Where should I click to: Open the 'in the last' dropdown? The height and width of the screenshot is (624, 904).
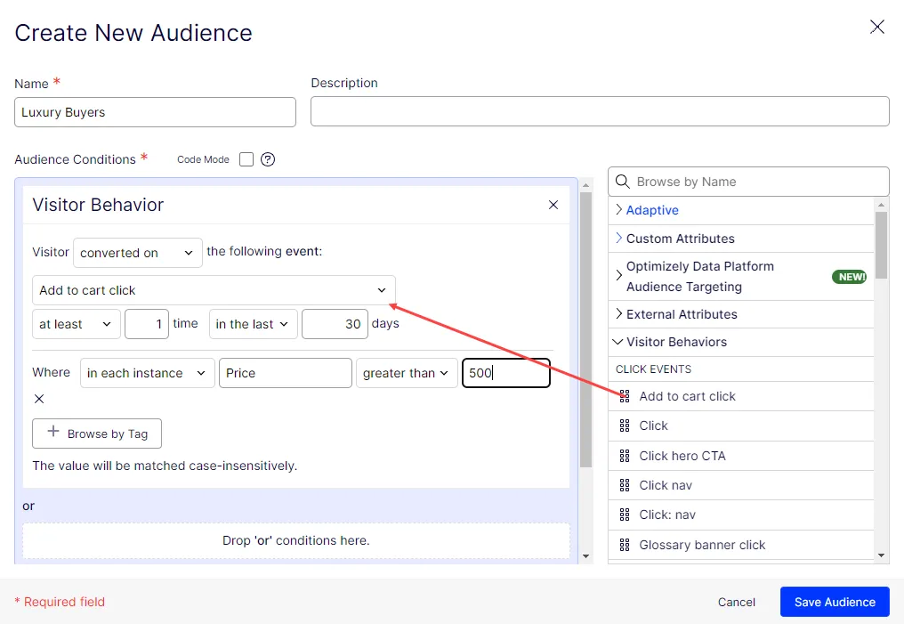tap(253, 324)
